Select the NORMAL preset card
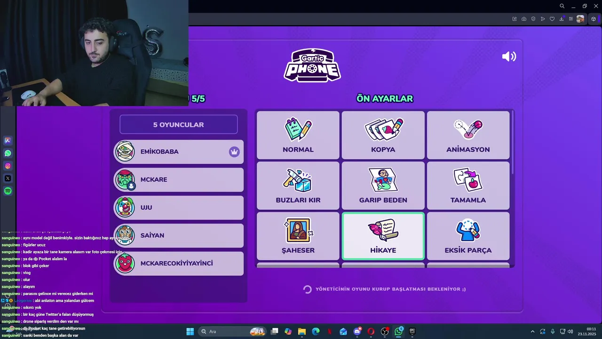 coord(298,135)
